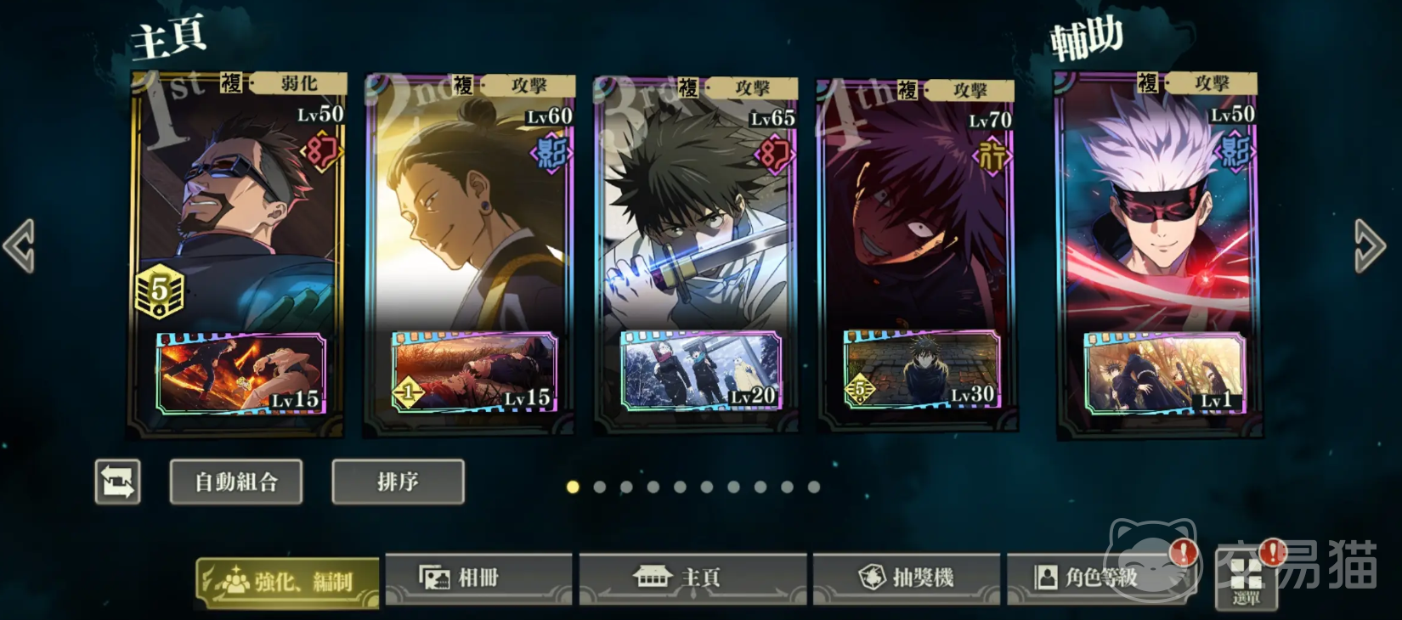Viewport: 1402px width, 620px height.
Task: Switch to the 抽獎機 gacha tab
Action: pos(907,578)
